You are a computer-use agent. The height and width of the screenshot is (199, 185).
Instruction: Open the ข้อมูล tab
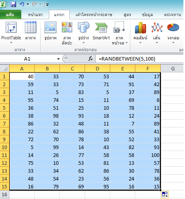pos(147,15)
